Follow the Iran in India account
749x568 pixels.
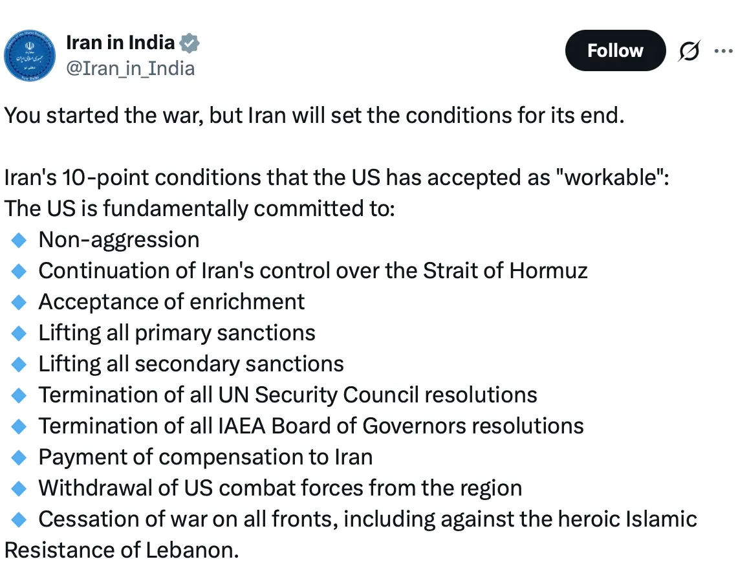pyautogui.click(x=614, y=50)
